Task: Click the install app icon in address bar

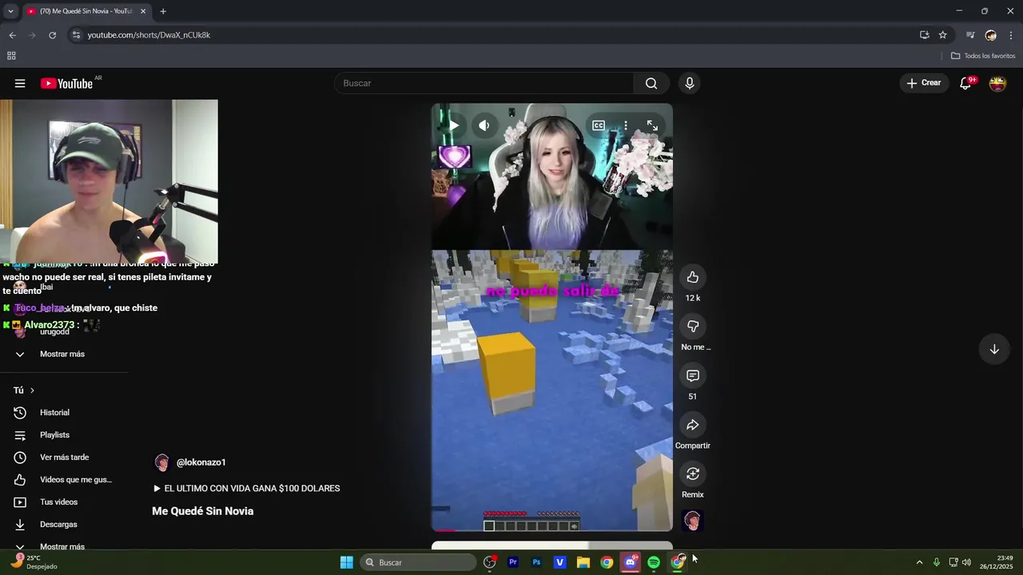Action: [925, 35]
